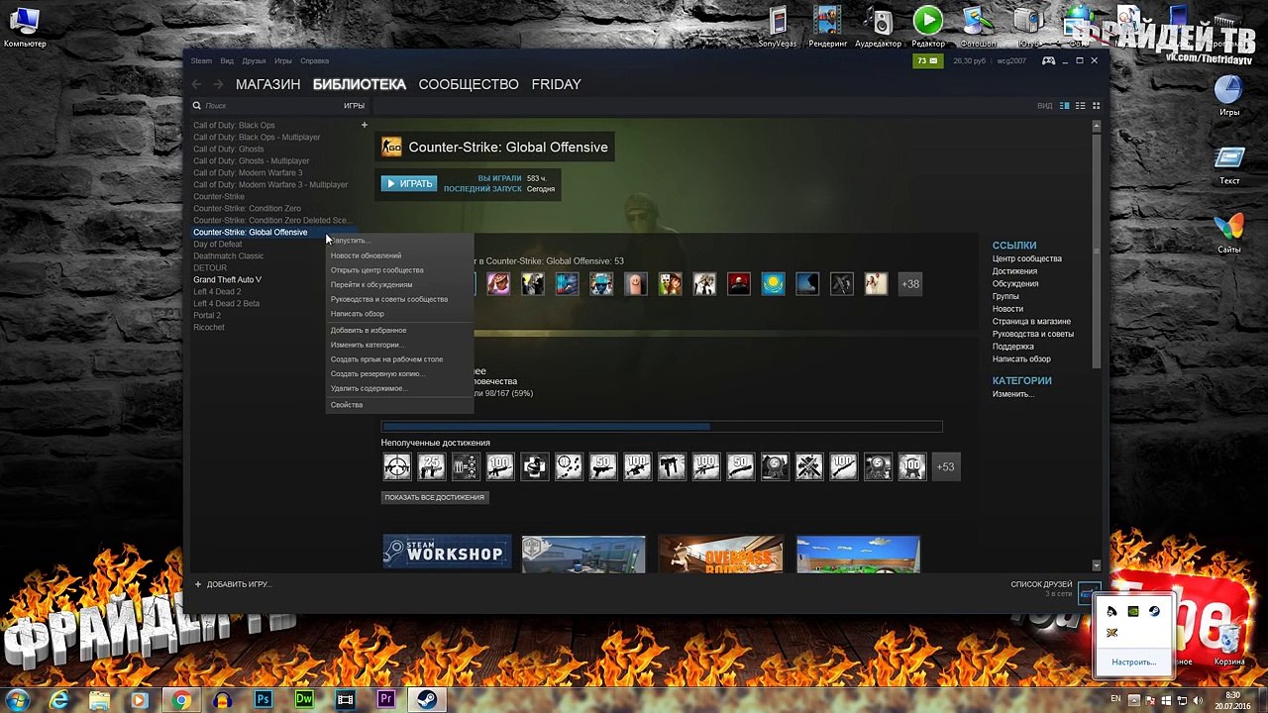Viewport: 1268px width, 713px height.
Task: Switch to the БИБЛИОТЕКА tab
Action: coord(360,84)
